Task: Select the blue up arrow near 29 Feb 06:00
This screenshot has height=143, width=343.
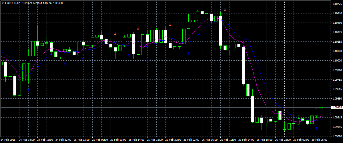Action: [x=316, y=128]
